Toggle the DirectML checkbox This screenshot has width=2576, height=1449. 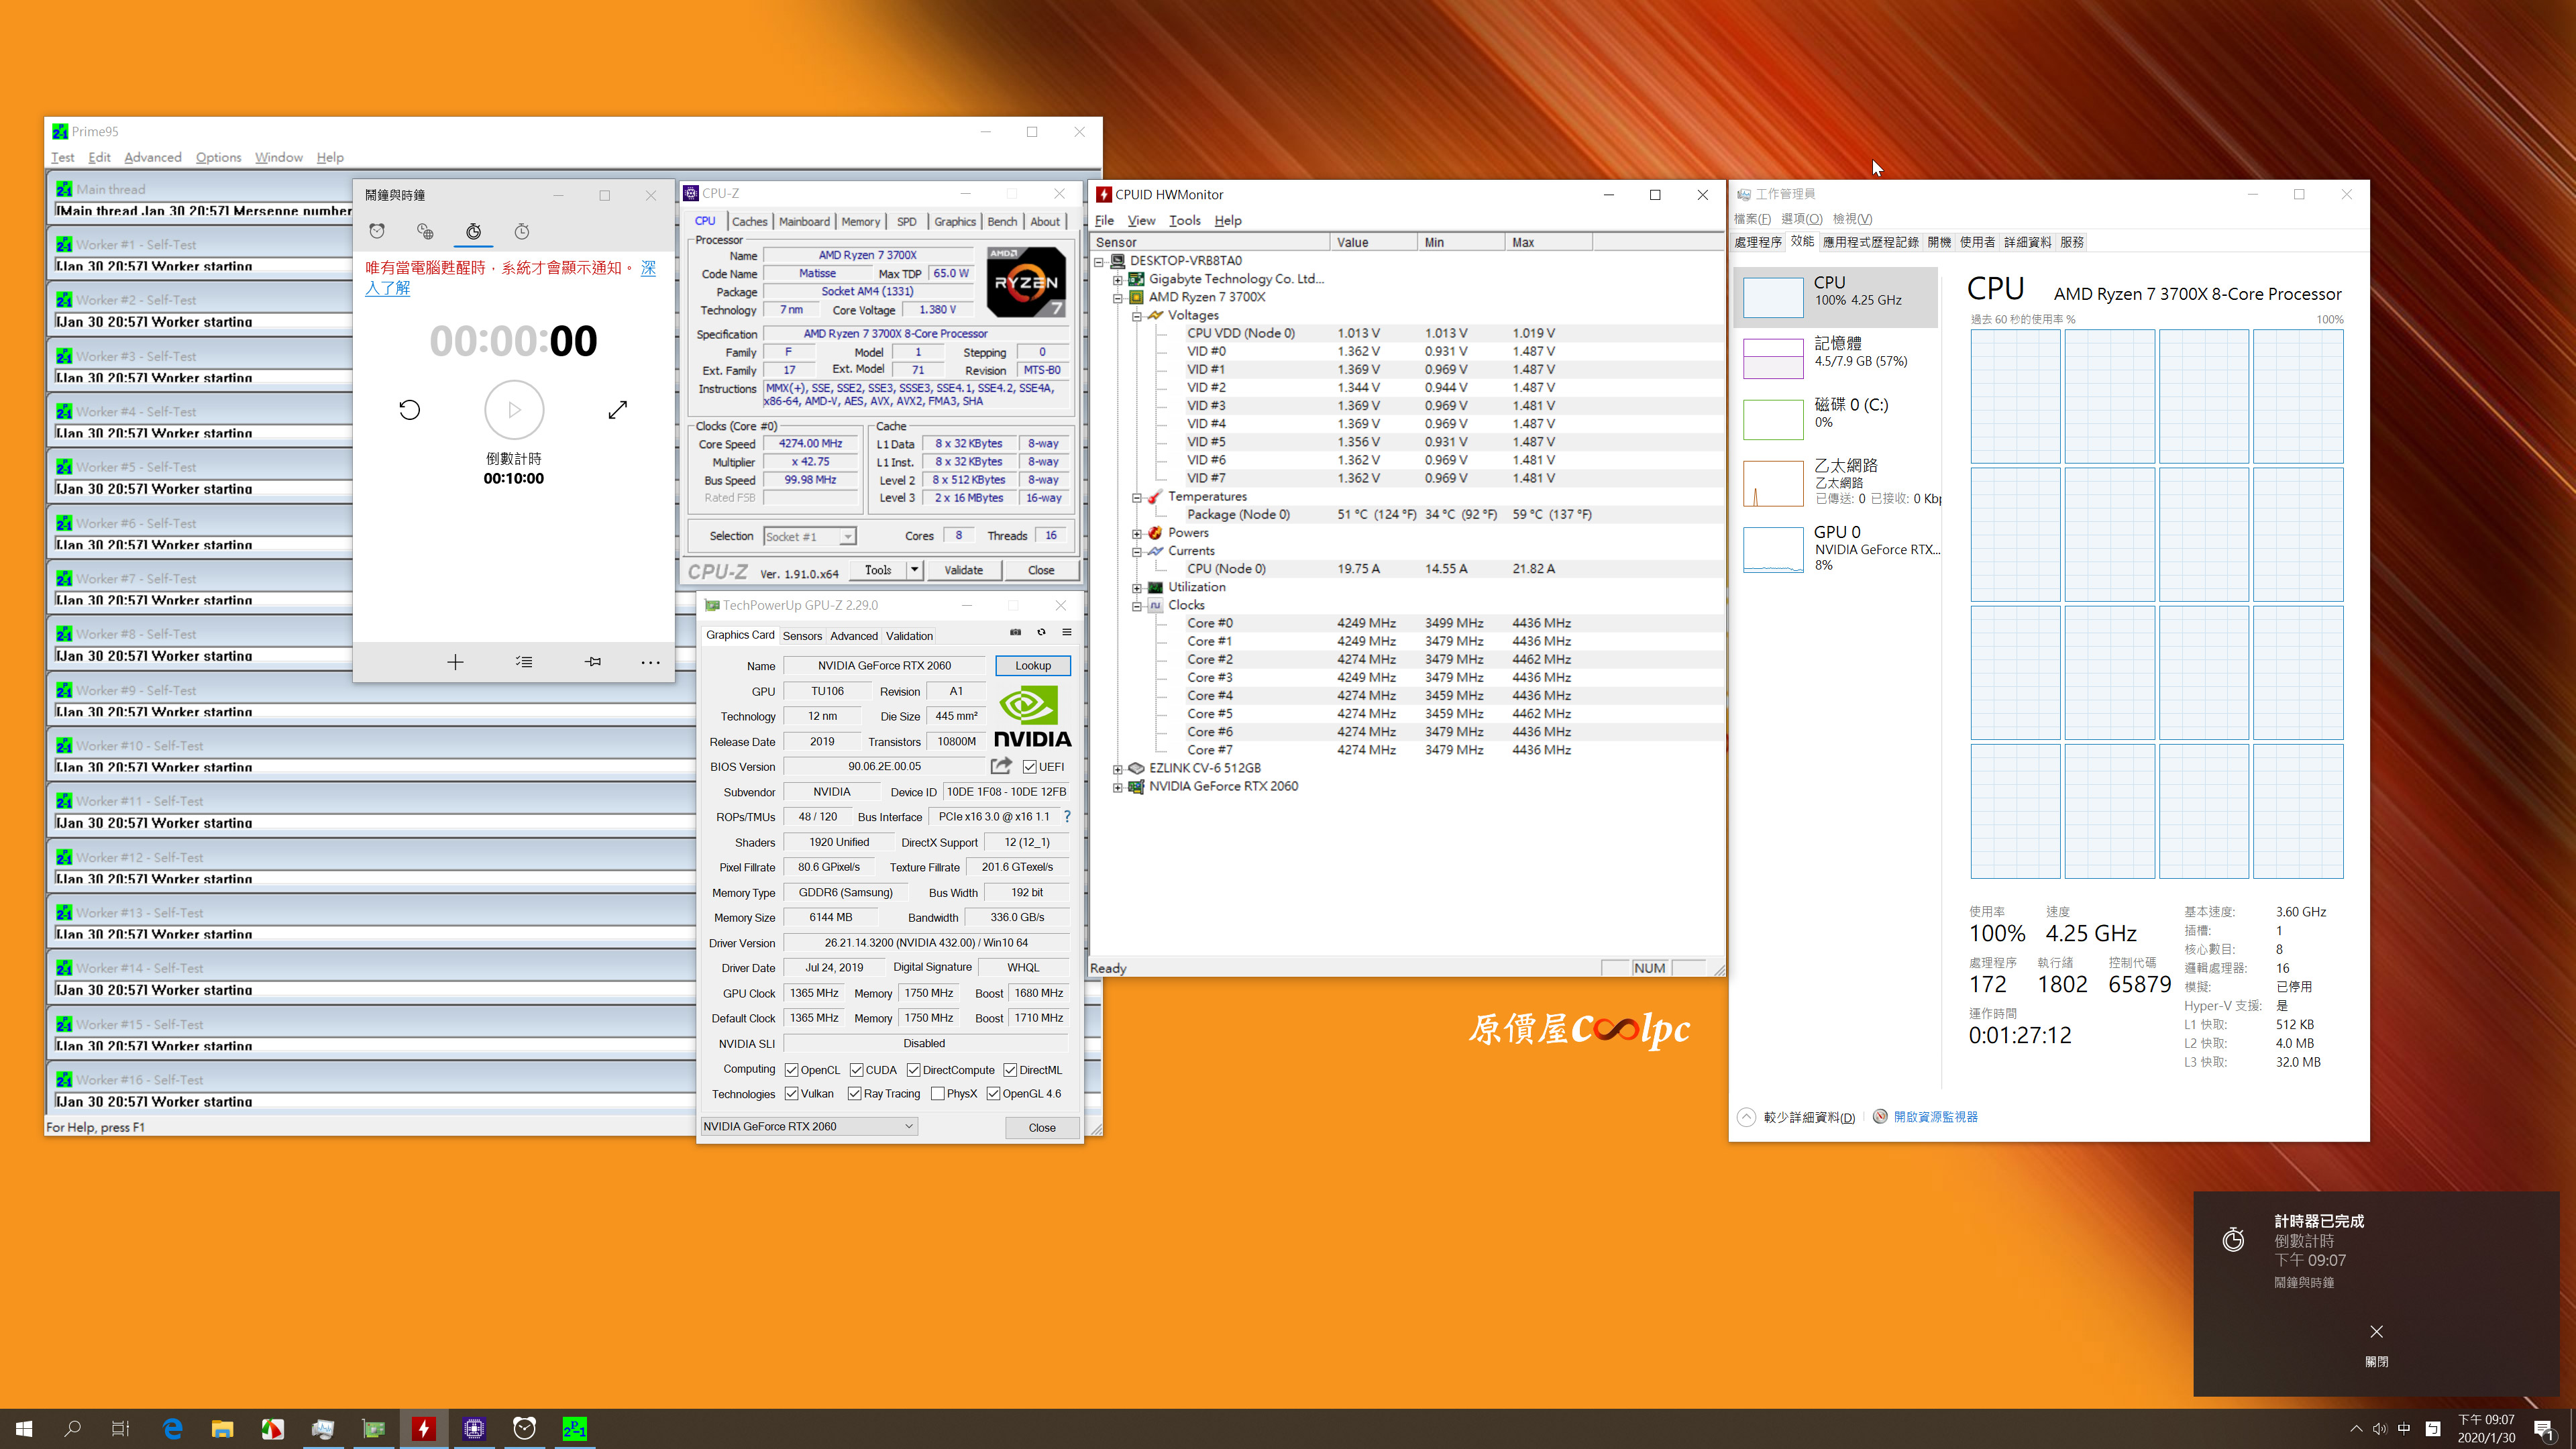(x=1011, y=1070)
